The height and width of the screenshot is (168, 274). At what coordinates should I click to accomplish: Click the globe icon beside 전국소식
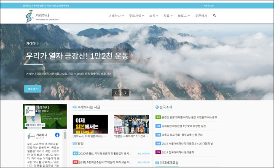point(157,107)
